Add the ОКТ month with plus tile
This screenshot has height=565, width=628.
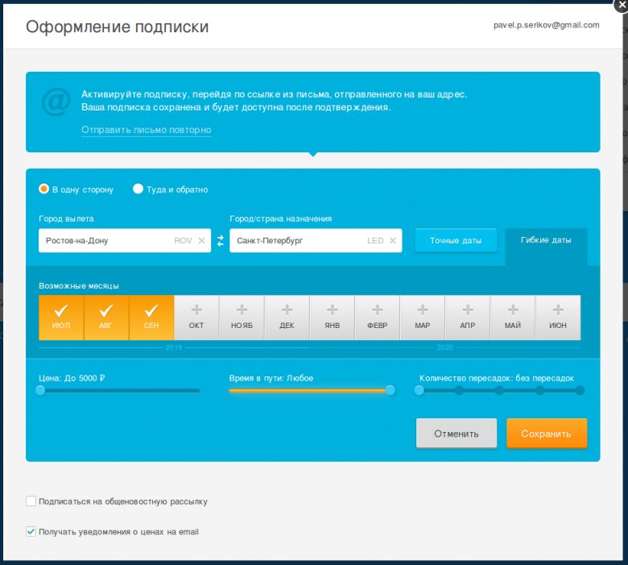point(196,317)
